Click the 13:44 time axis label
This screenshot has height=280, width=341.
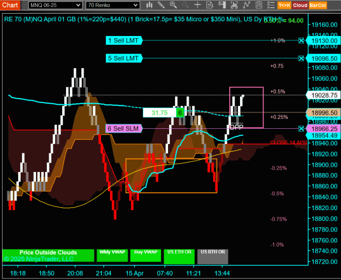[x=222, y=273]
